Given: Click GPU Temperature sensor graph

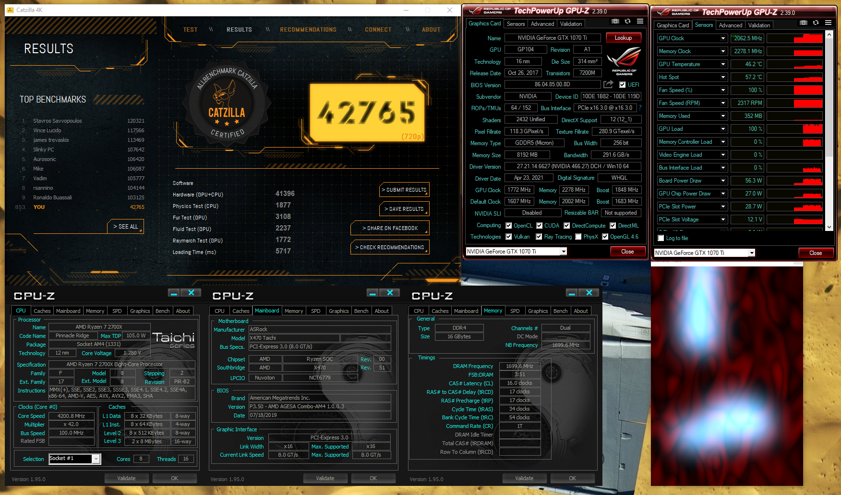Looking at the screenshot, I should (795, 64).
